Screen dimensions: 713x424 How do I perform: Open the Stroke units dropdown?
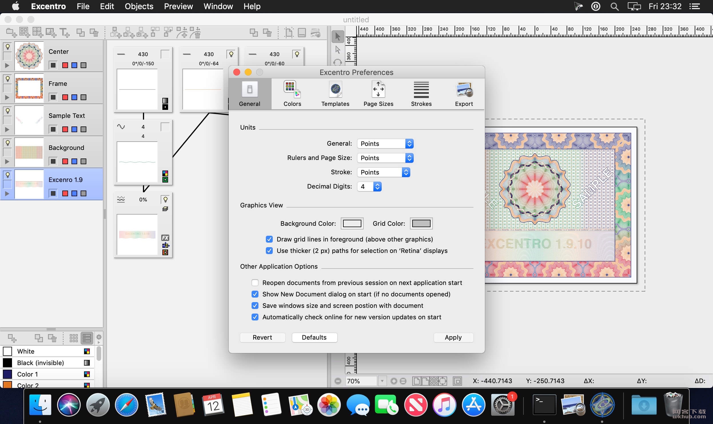[x=383, y=172]
